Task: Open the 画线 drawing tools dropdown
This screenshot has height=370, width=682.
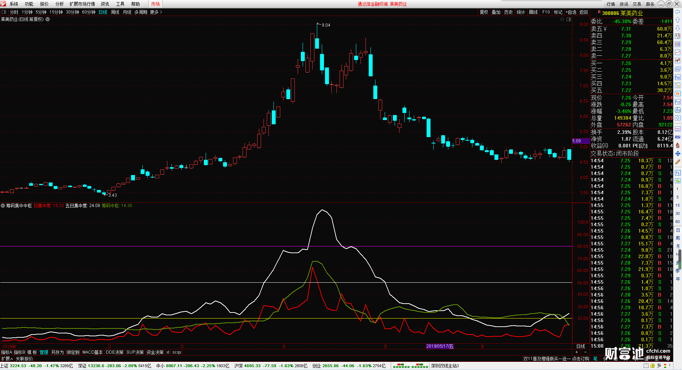Action: 533,12
